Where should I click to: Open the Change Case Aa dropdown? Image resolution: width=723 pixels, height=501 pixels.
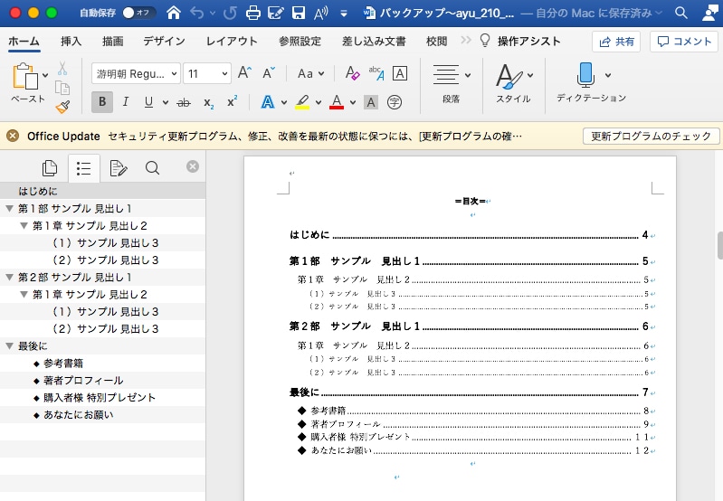pyautogui.click(x=310, y=73)
